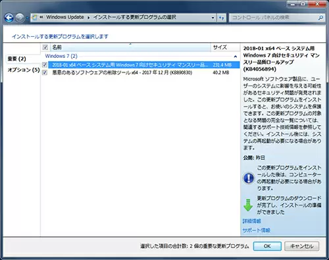Click the magnifier search icon

point(320,18)
